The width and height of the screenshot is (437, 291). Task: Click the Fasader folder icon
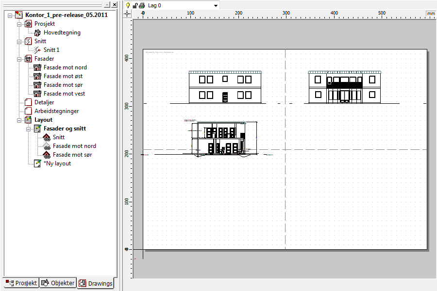coord(28,59)
